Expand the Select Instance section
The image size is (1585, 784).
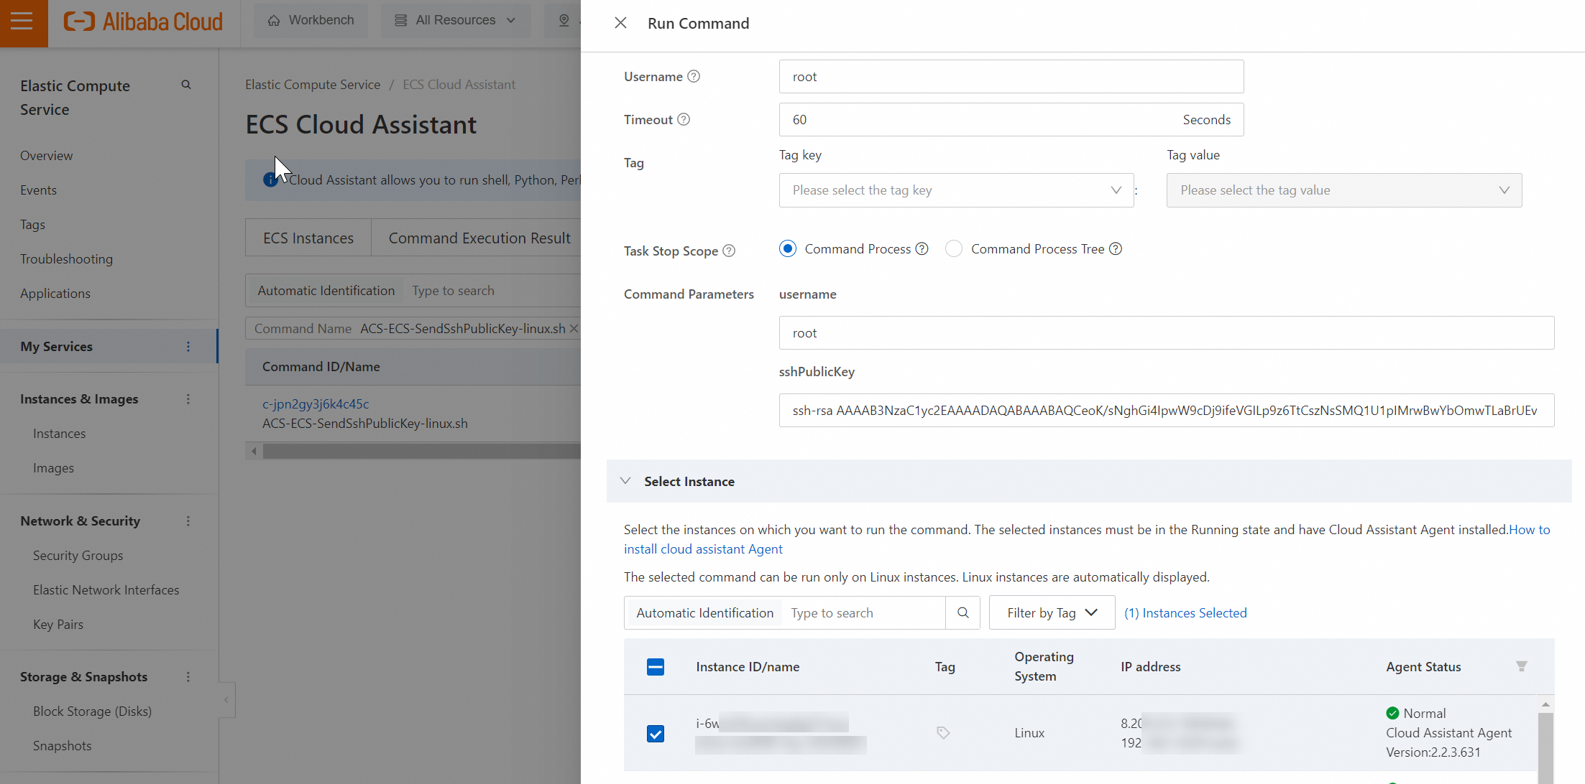pyautogui.click(x=625, y=481)
